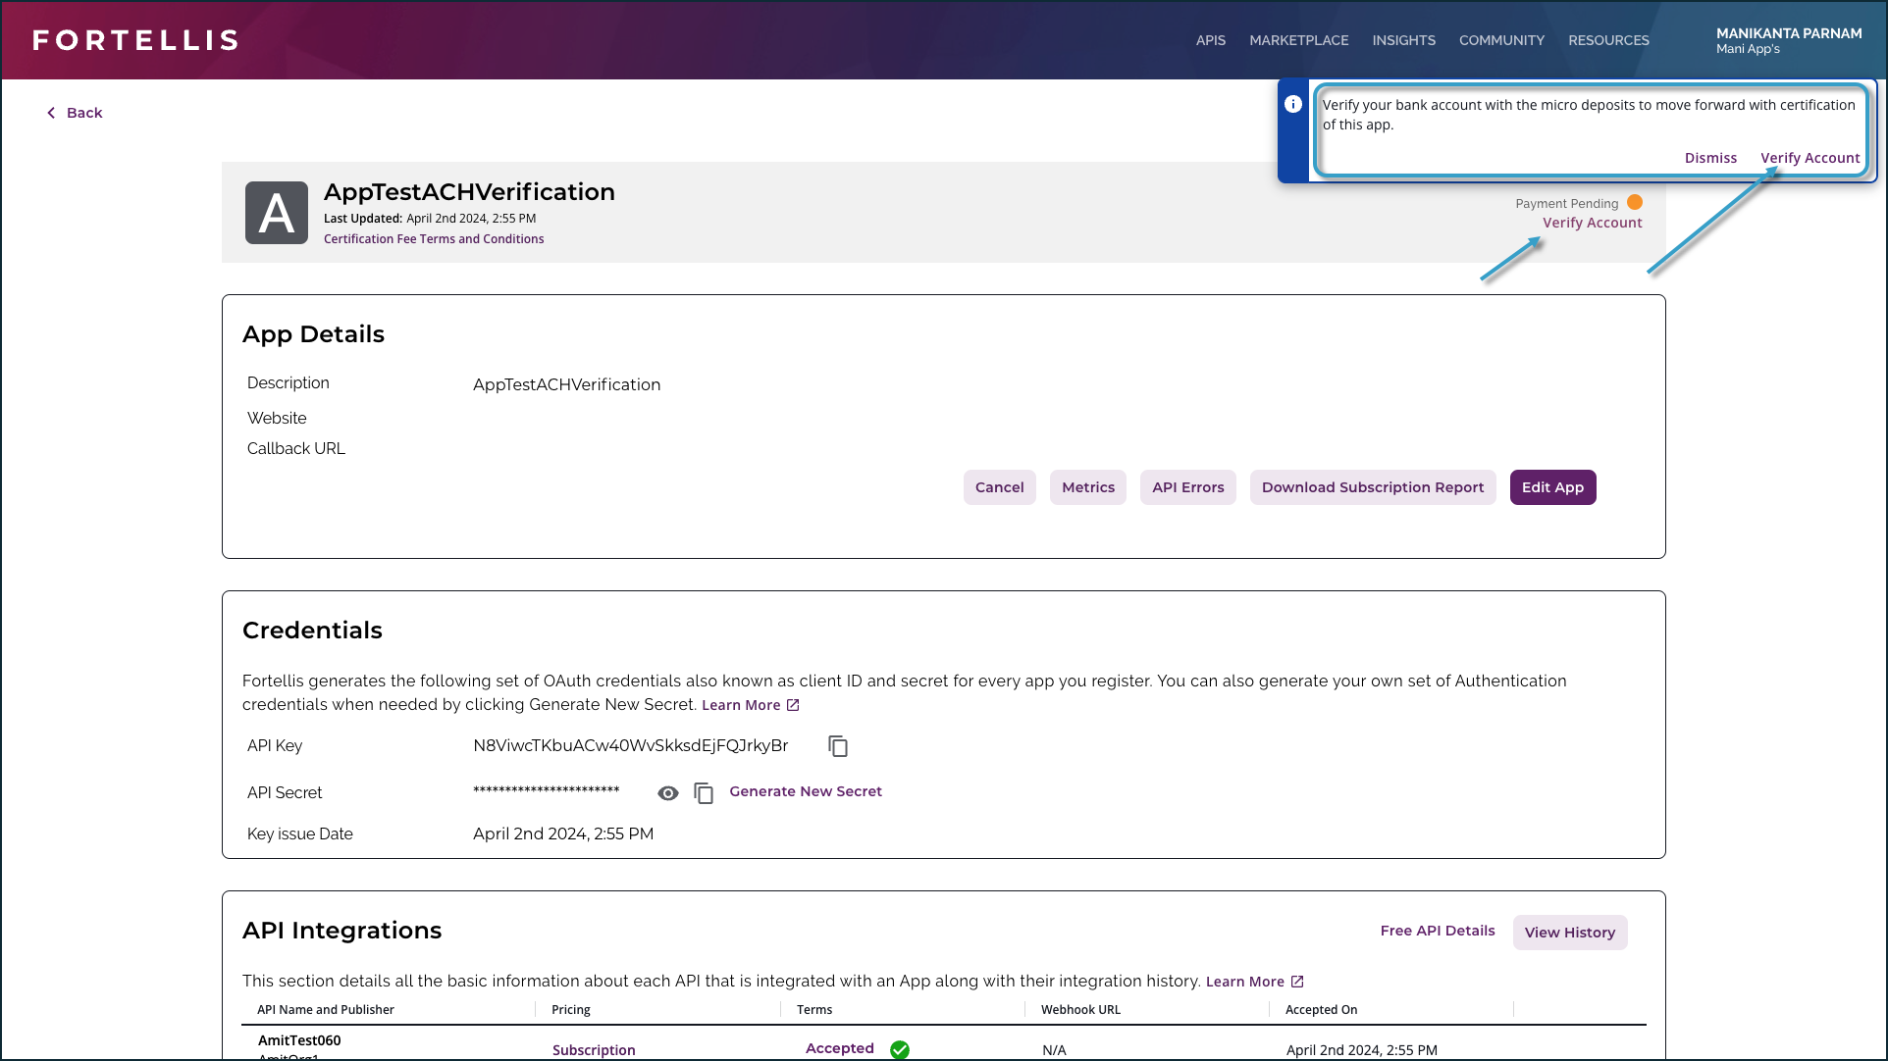1888x1061 pixels.
Task: Select the API Key value text
Action: tap(631, 745)
